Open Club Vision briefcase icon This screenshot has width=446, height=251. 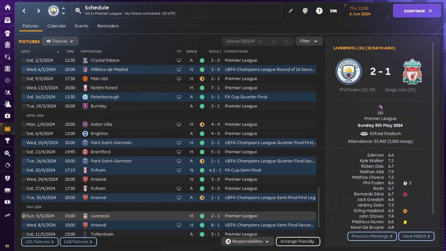7,190
